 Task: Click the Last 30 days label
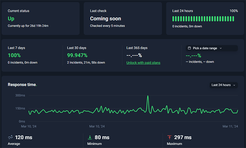[x=77, y=48]
